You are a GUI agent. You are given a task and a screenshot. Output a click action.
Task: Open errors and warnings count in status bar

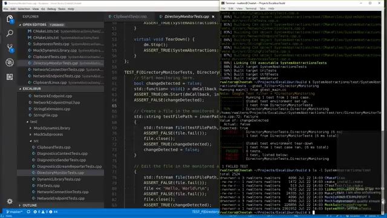(x=45, y=212)
